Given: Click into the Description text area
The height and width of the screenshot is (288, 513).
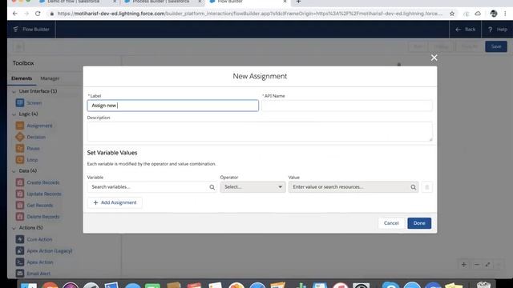Looking at the screenshot, I should pos(260,131).
